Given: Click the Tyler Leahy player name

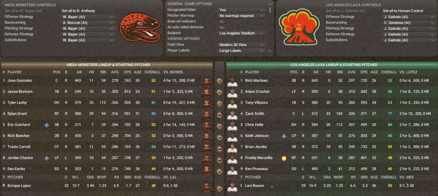Looking at the screenshot, I should pos(17,103).
